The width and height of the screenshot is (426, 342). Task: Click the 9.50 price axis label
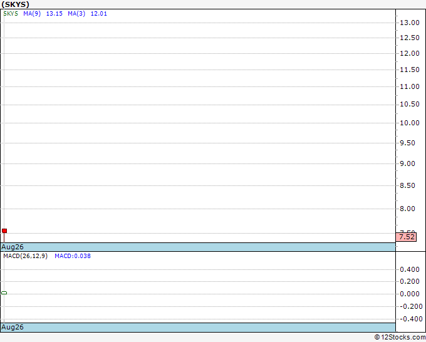coord(408,143)
